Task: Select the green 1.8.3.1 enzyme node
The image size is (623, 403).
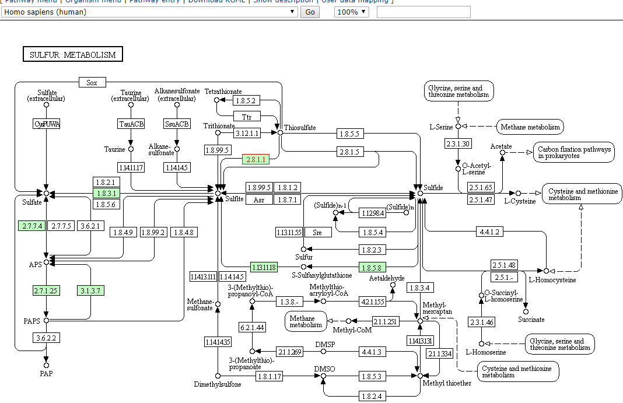Action: click(x=107, y=193)
